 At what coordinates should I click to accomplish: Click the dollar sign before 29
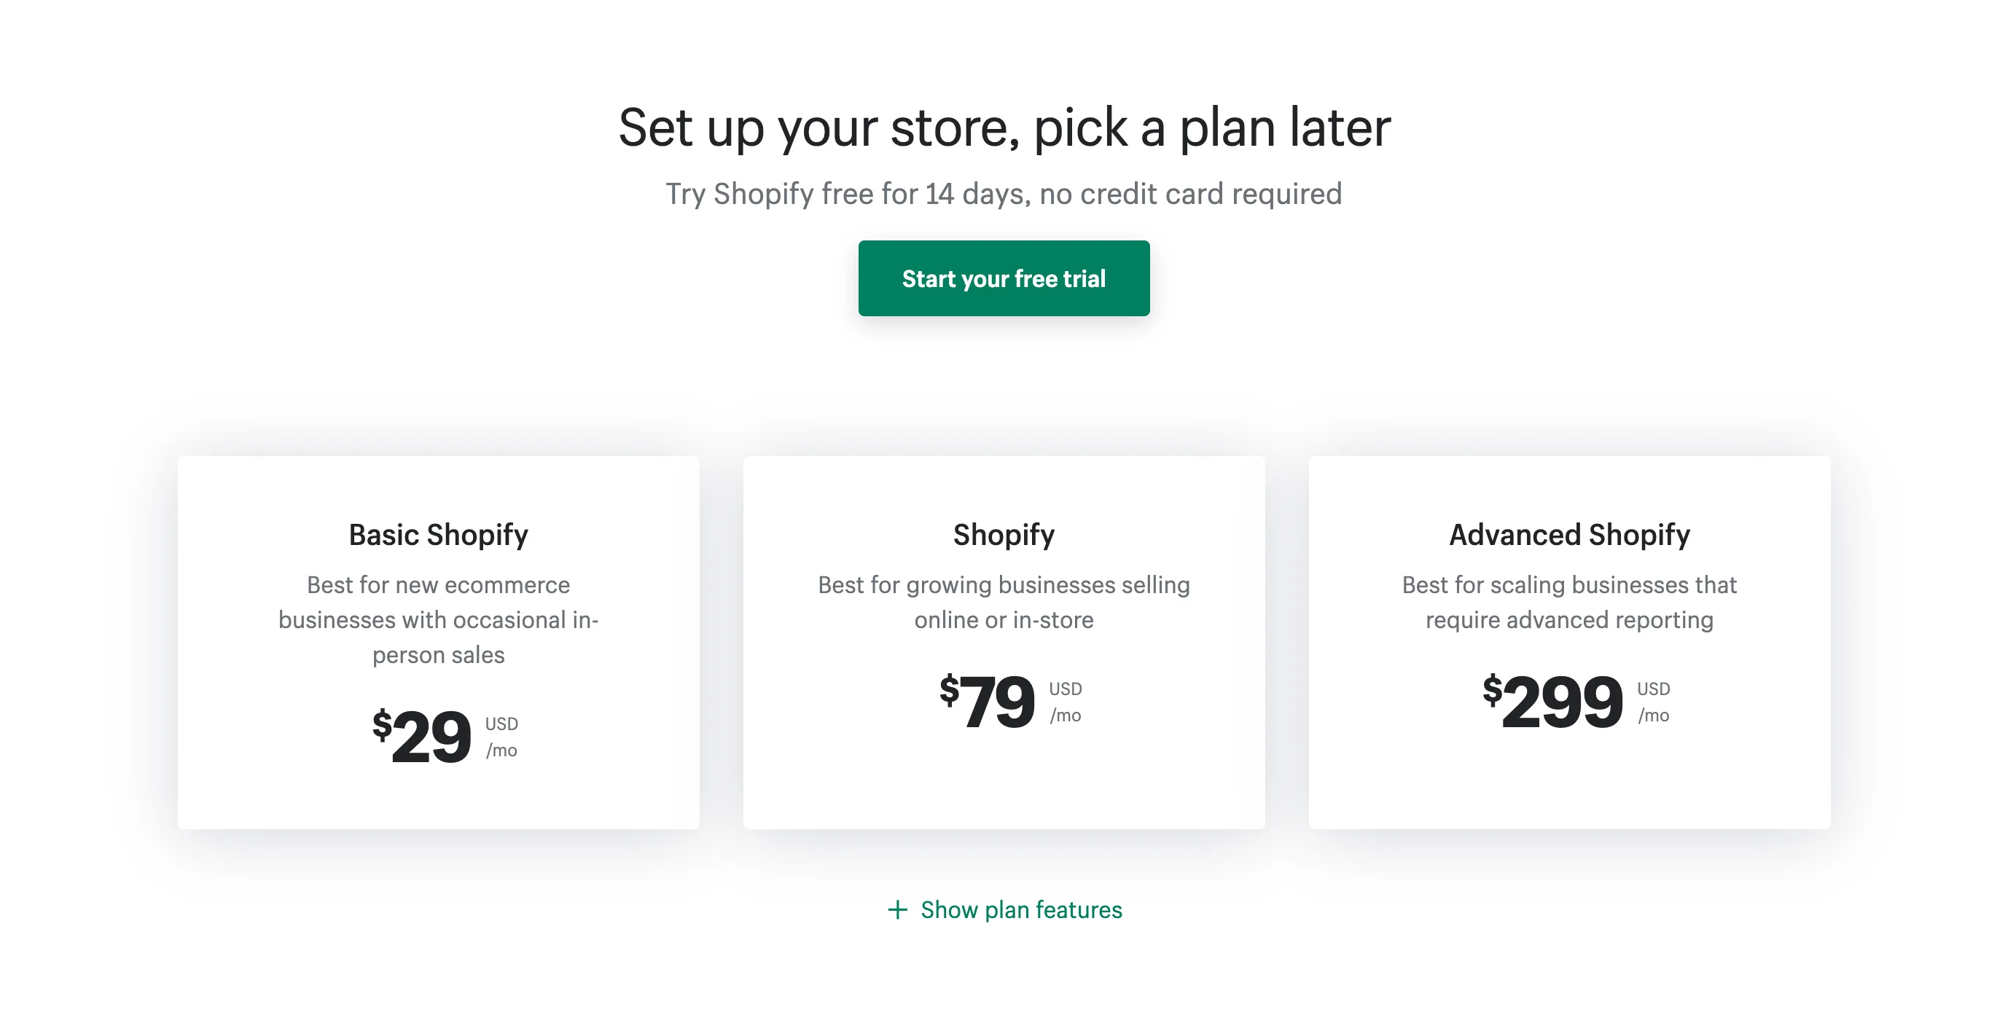pyautogui.click(x=381, y=724)
